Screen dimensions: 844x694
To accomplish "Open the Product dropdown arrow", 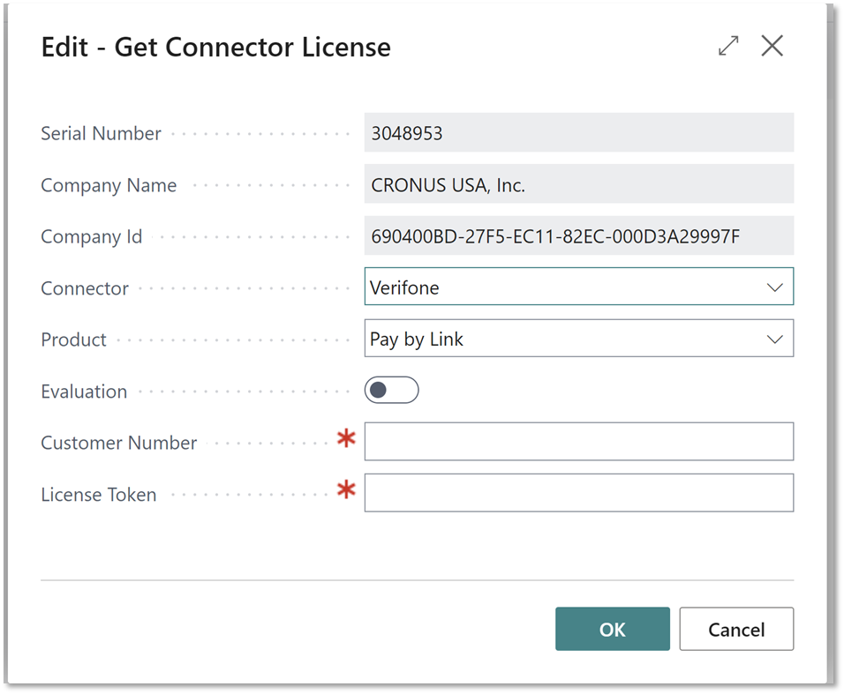I will pyautogui.click(x=774, y=340).
